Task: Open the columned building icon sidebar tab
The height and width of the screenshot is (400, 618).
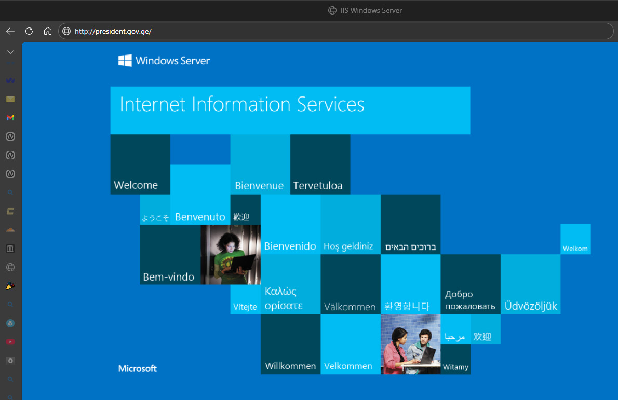Action: 10,249
